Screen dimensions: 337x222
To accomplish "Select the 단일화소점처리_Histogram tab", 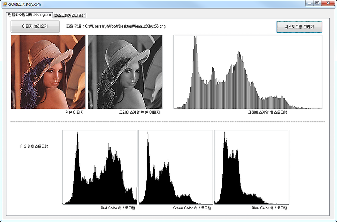I will pos(29,15).
